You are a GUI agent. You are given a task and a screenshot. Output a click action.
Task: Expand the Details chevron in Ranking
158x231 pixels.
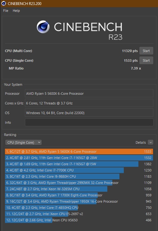(x=151, y=142)
